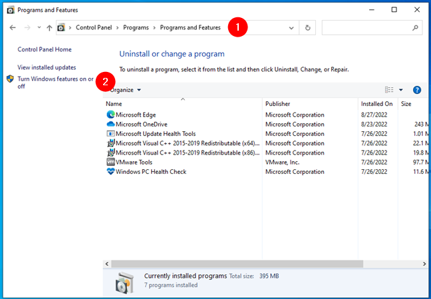Go up one level with the Up arrow
This screenshot has height=299, width=431.
point(49,27)
